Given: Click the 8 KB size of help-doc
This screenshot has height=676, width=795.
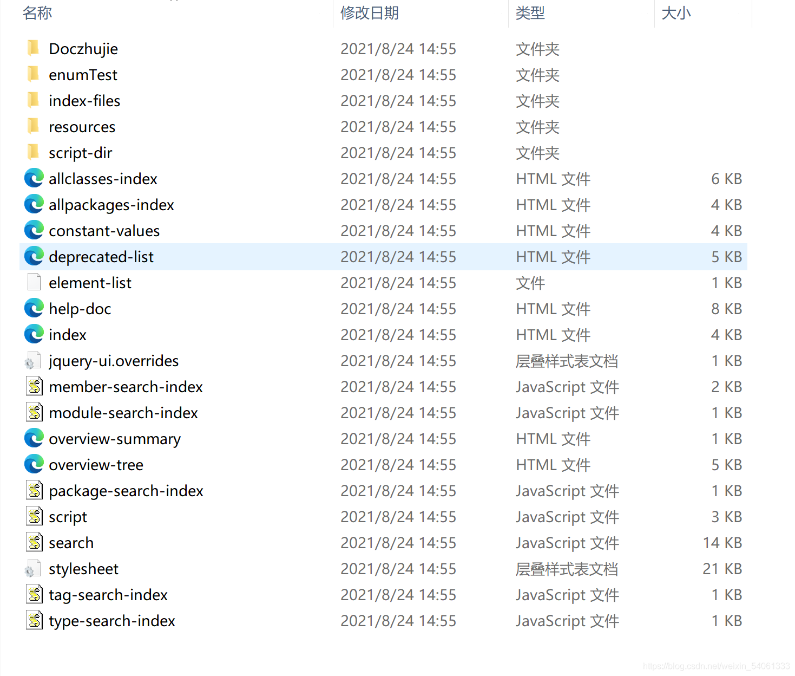Looking at the screenshot, I should 726,309.
